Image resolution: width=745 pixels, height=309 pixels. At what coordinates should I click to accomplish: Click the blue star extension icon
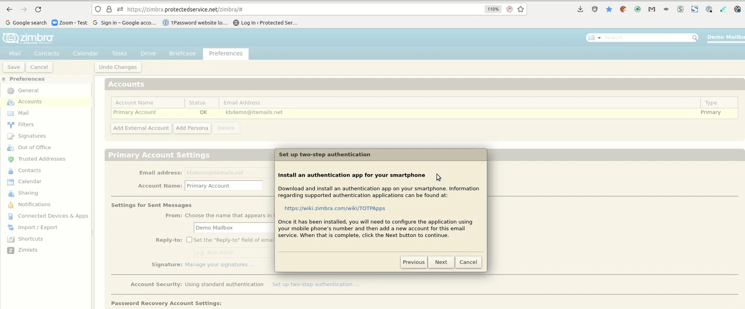pyautogui.click(x=609, y=9)
